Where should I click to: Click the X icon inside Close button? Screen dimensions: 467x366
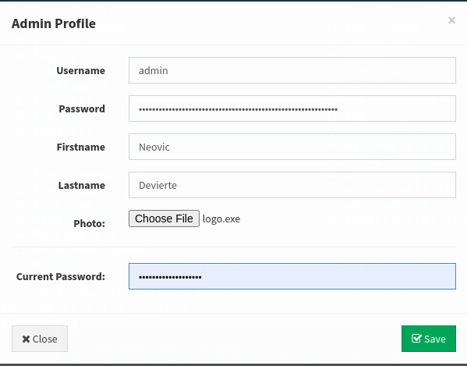[26, 339]
